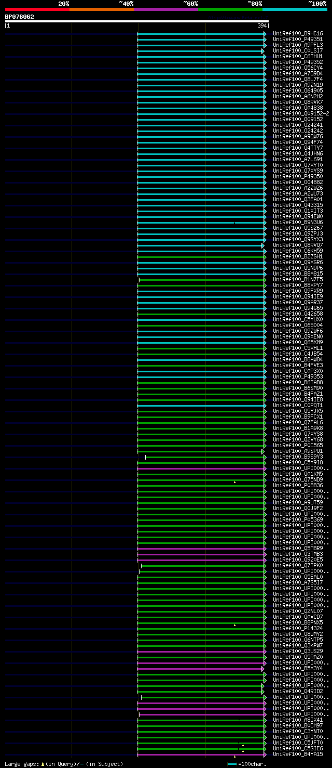
Task: Click label UniRef100_Q4TTY7
Action: (298, 148)
